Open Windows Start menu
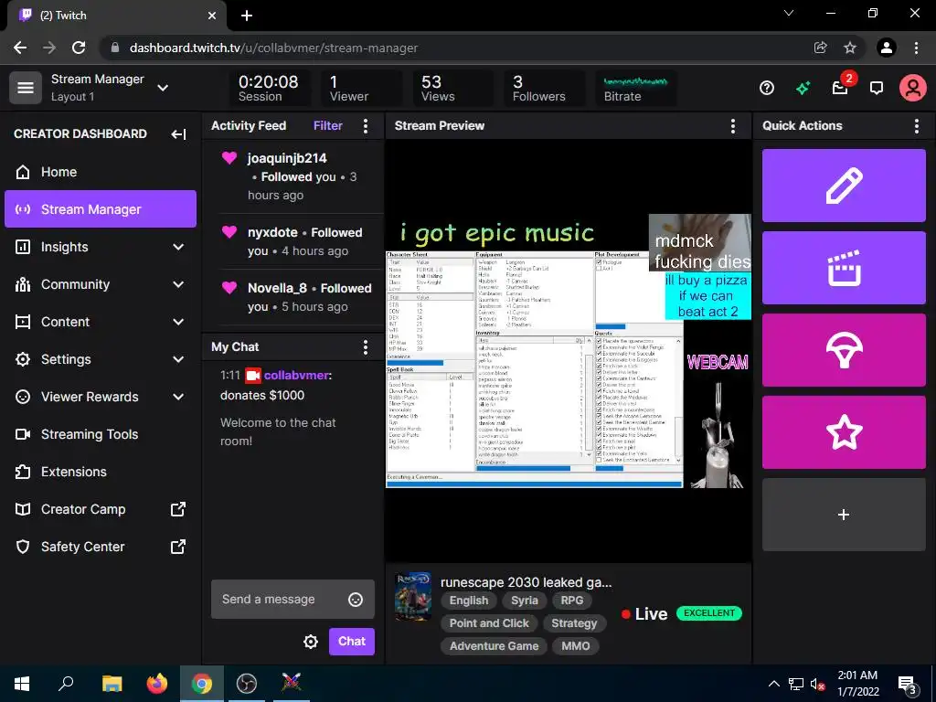 point(22,684)
